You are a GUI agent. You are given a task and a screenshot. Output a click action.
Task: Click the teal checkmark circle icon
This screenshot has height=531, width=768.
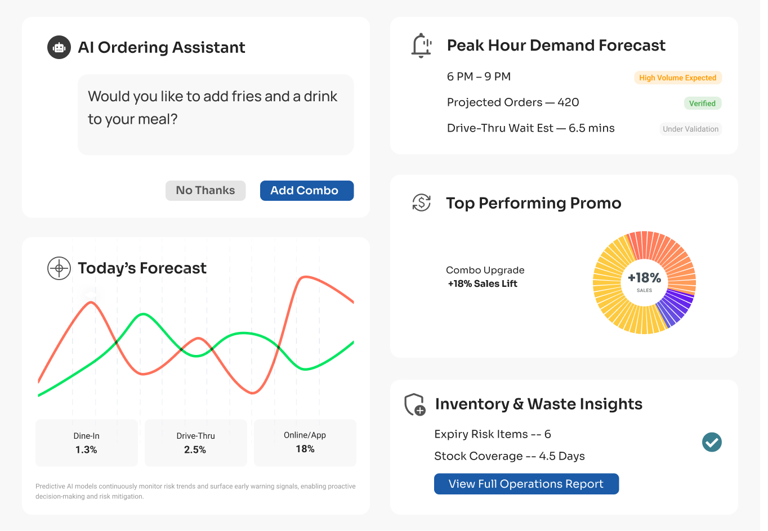[712, 442]
